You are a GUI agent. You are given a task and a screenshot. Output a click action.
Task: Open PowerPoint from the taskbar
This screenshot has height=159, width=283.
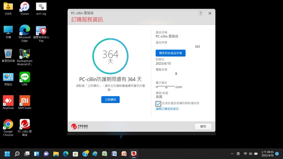[124, 154]
